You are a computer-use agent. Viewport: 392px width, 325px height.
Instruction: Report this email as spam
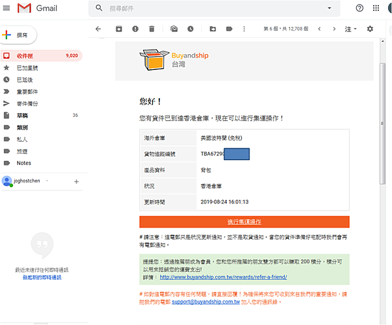(135, 29)
